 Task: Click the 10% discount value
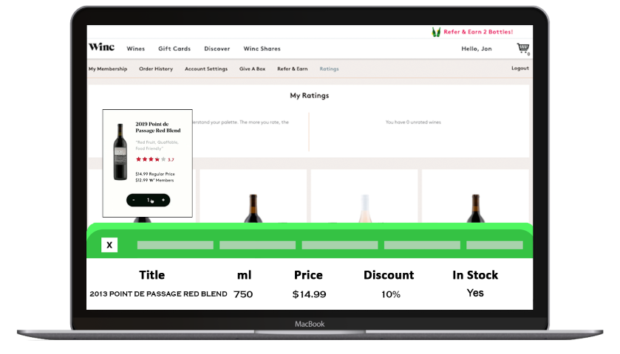391,294
